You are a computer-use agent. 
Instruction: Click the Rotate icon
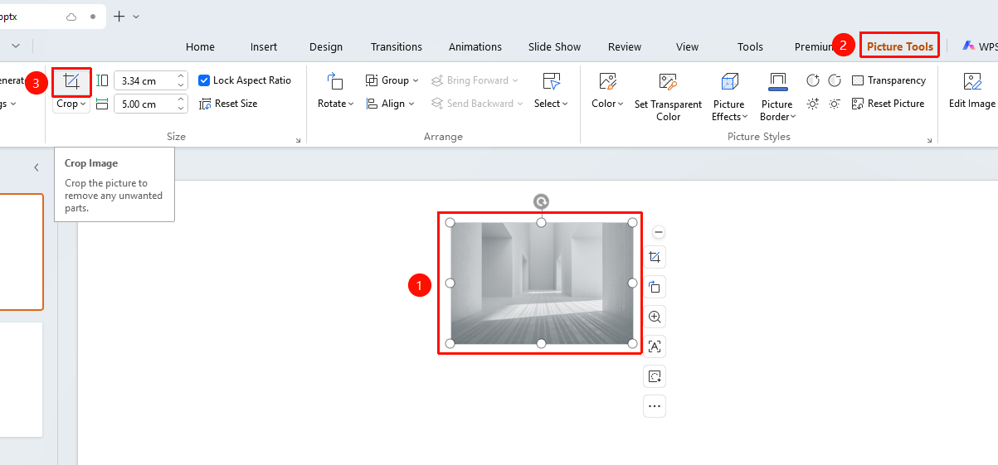(x=335, y=81)
